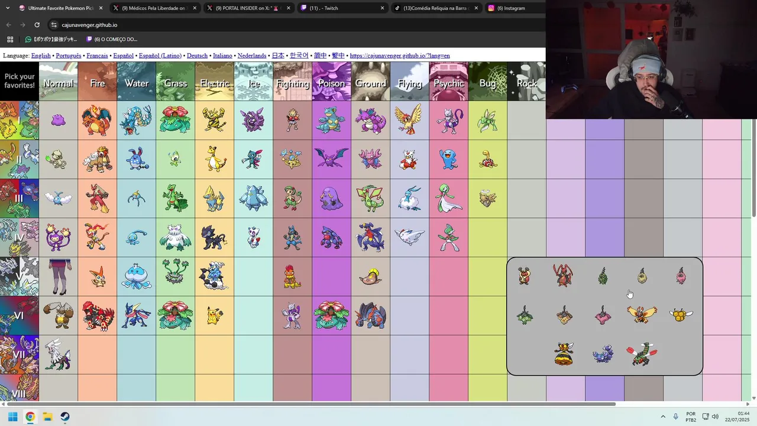
Task: Switch language to Français
Action: 97,56
